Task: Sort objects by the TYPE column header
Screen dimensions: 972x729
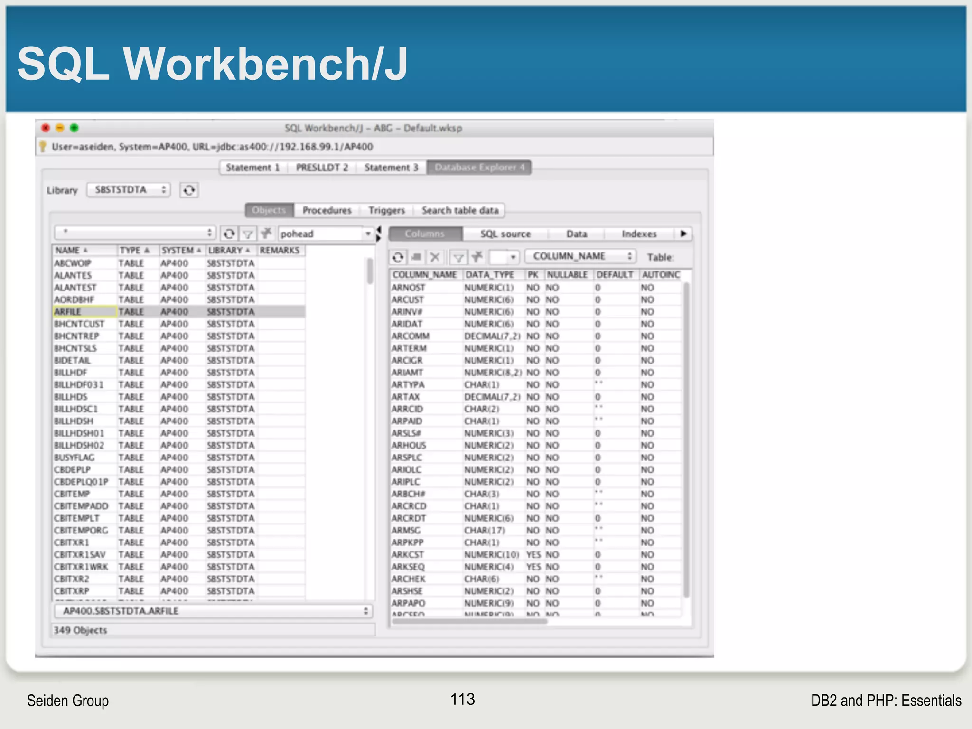Action: pyautogui.click(x=138, y=250)
